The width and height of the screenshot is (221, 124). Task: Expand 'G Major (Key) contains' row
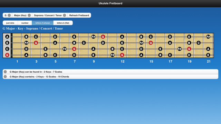[110, 76]
